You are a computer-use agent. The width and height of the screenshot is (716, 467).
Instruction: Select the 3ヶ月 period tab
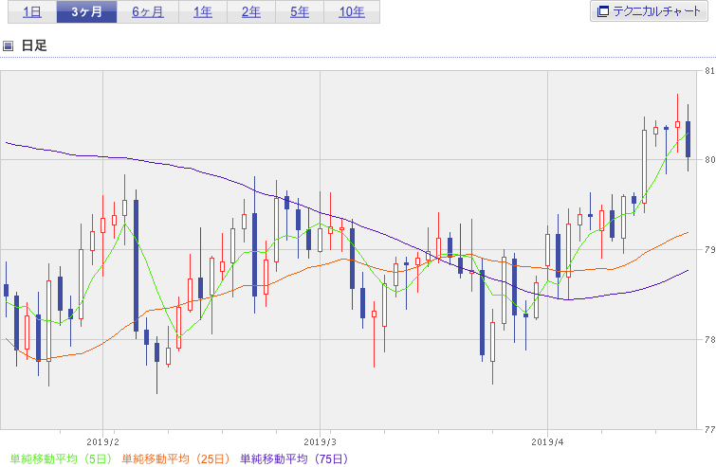(x=86, y=12)
